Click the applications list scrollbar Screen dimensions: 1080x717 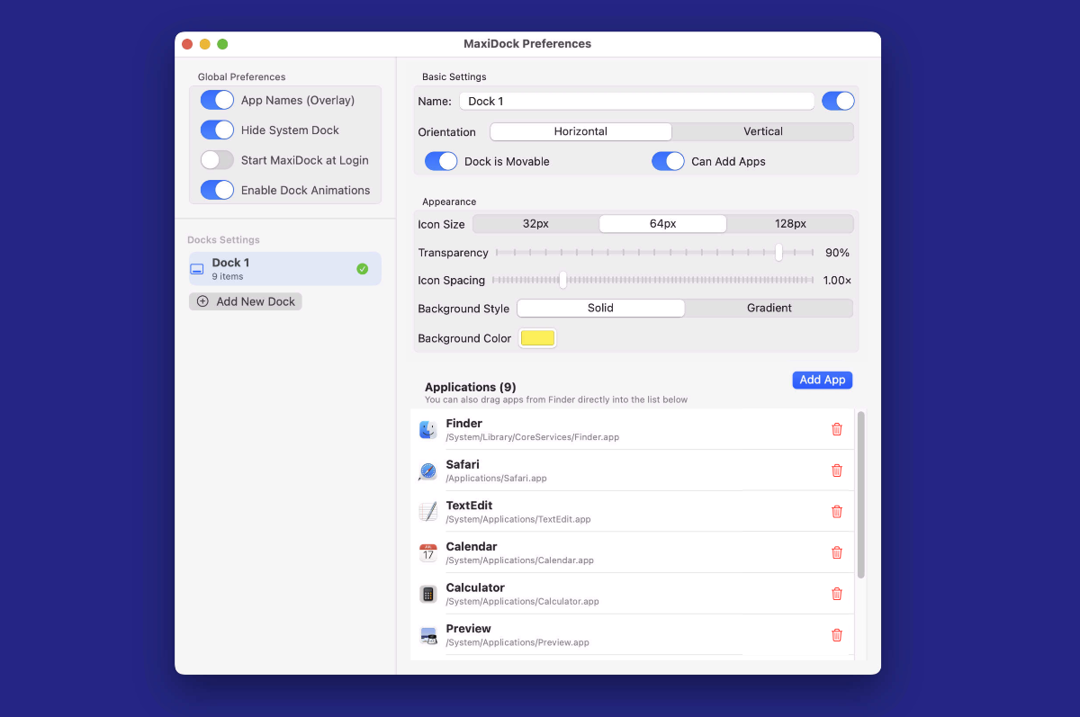click(x=861, y=495)
